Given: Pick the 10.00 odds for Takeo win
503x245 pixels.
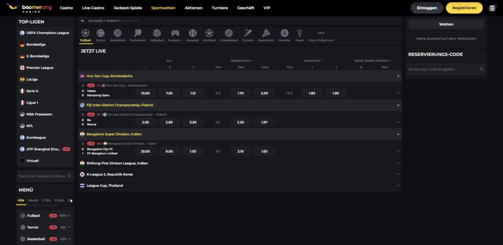Looking at the screenshot, I should point(145,93).
